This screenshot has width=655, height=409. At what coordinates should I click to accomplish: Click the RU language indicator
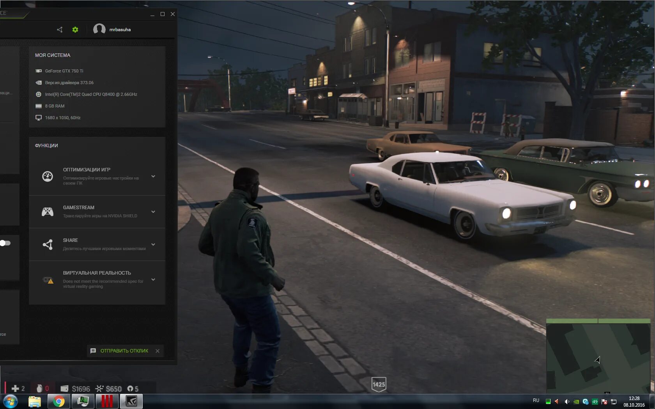pos(536,400)
